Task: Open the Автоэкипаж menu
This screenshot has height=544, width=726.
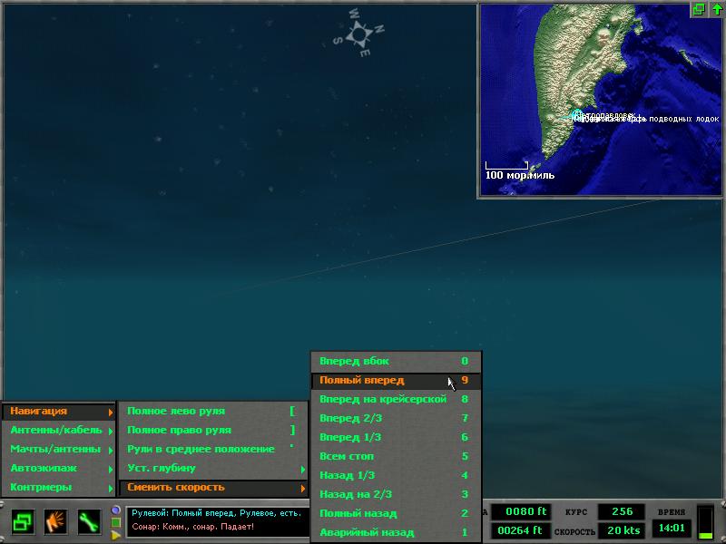Action: tap(58, 468)
